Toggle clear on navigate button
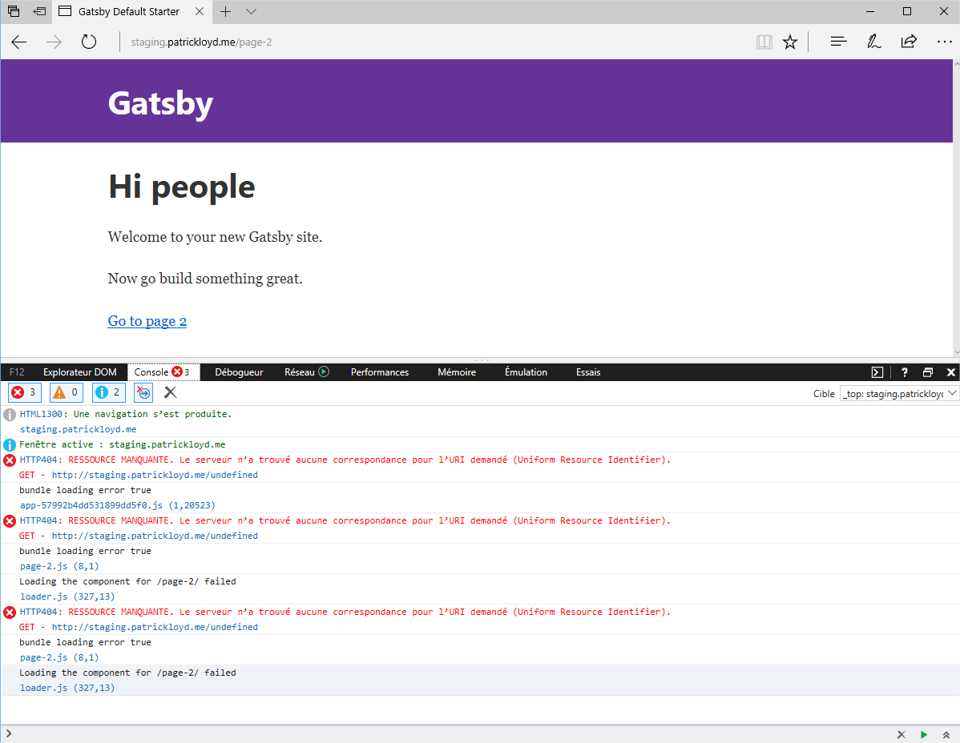Image resolution: width=960 pixels, height=743 pixels. (143, 392)
